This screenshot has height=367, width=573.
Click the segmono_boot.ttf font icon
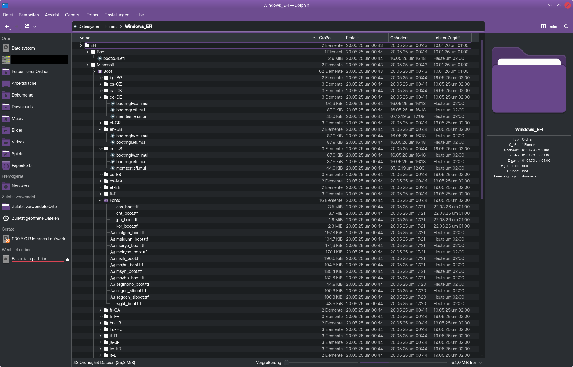(113, 284)
